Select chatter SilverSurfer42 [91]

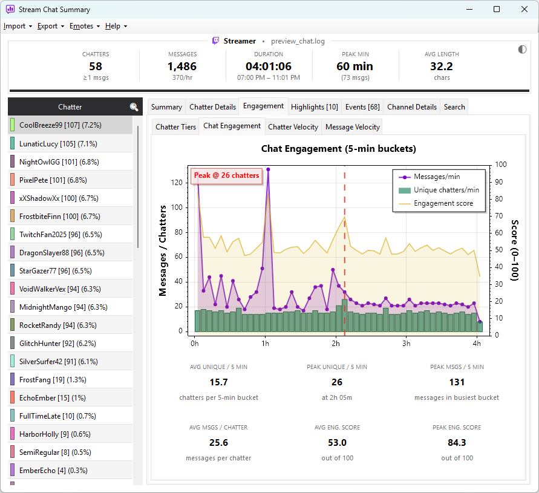[x=70, y=362]
